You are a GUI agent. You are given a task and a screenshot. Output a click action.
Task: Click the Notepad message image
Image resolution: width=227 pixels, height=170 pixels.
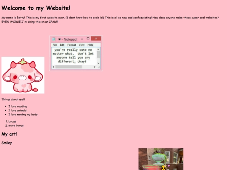tap(76, 53)
